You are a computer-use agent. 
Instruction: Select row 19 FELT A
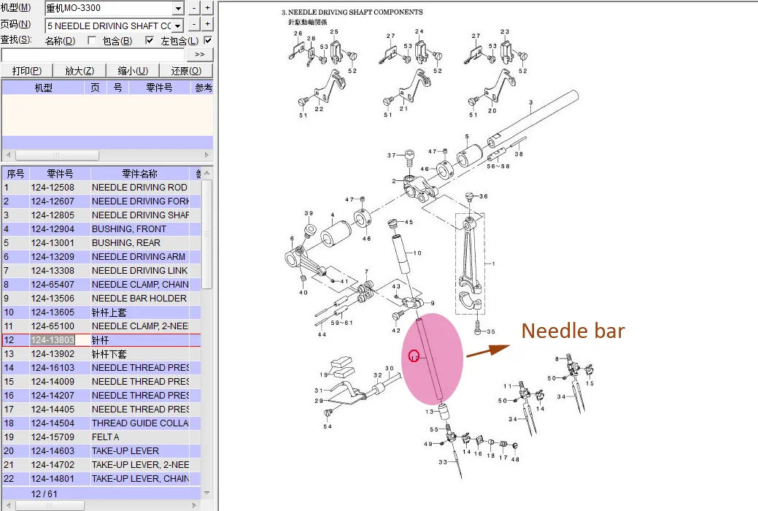(x=101, y=437)
